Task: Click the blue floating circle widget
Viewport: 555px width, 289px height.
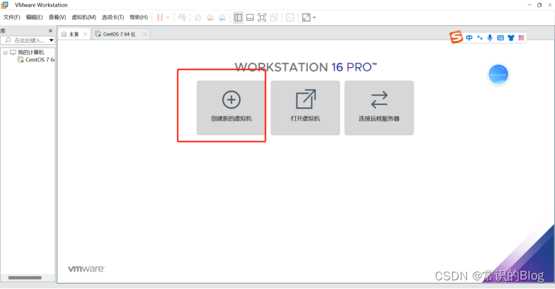Action: point(498,75)
